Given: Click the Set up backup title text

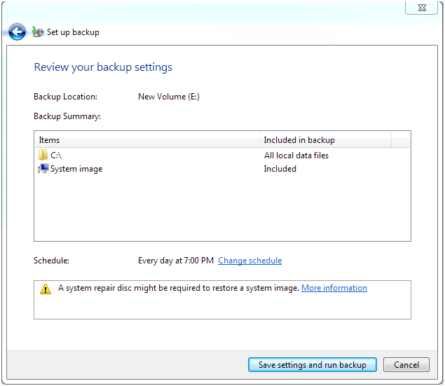Looking at the screenshot, I should (73, 32).
